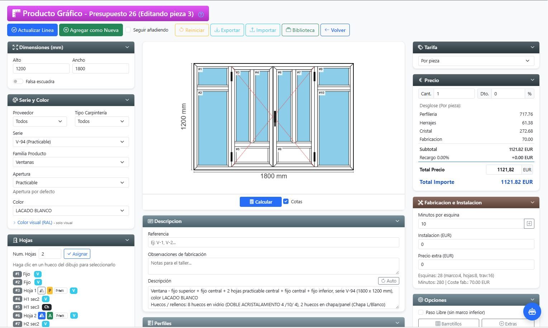Image resolution: width=548 pixels, height=328 pixels.
Task: Click the ruler icon in Producto Gráfico title
Action: coord(16,14)
